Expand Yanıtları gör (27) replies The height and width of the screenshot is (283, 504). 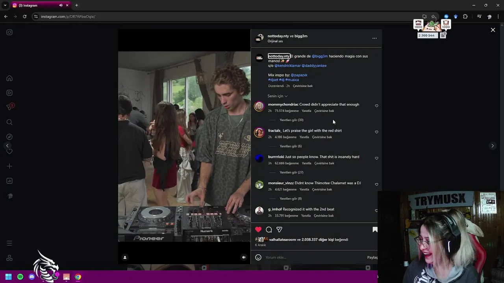(x=291, y=173)
